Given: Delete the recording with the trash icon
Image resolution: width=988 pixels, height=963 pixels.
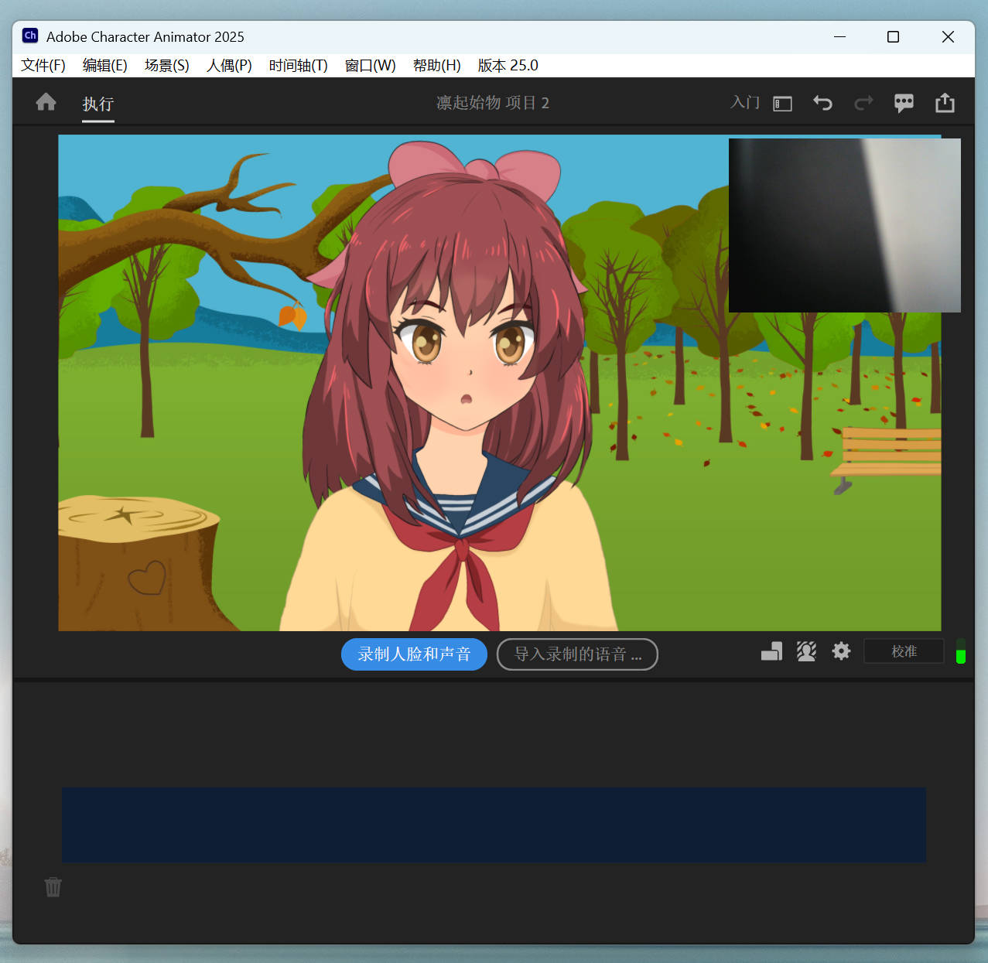Looking at the screenshot, I should 53,886.
